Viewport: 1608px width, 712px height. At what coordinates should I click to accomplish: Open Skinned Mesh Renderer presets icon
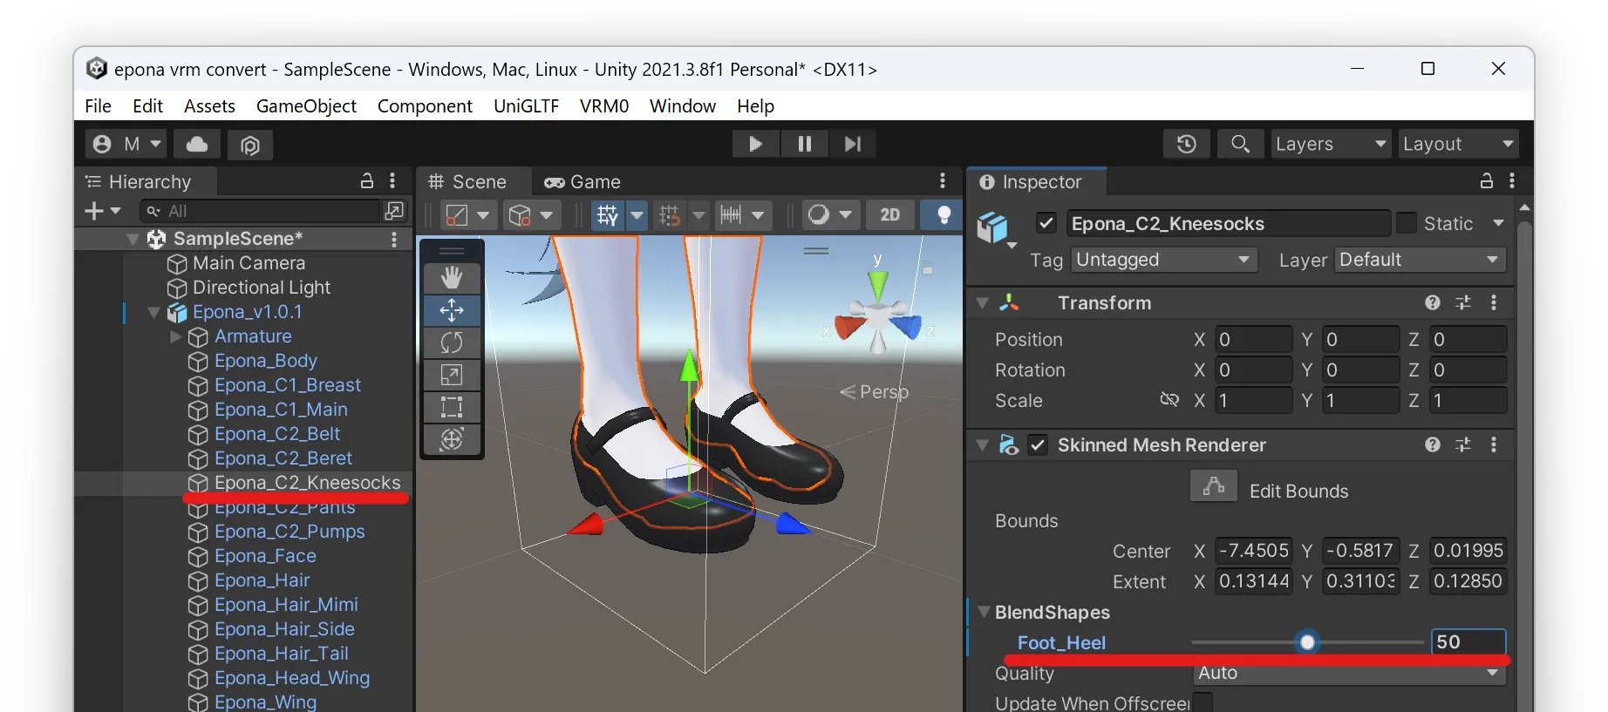pos(1463,444)
